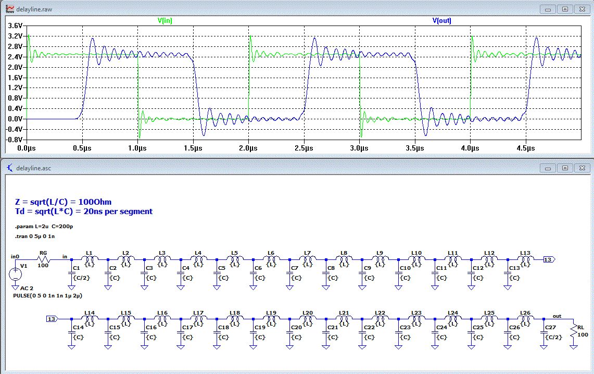Click the delayline.raw waveform window icon
This screenshot has height=374, width=594.
tap(9, 9)
